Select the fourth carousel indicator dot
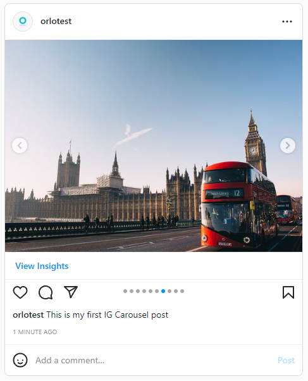This screenshot has height=381, width=308. (144, 291)
